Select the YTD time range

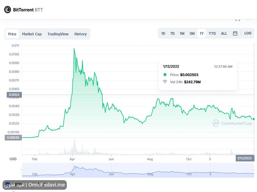(x=212, y=34)
